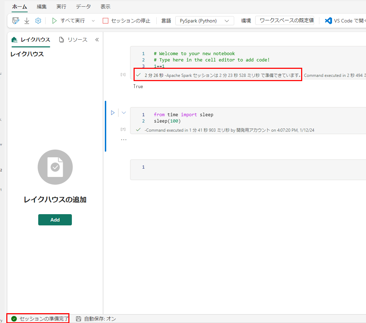
Task: Open the PySpark (Python) language dropdown
Action: tap(204, 21)
